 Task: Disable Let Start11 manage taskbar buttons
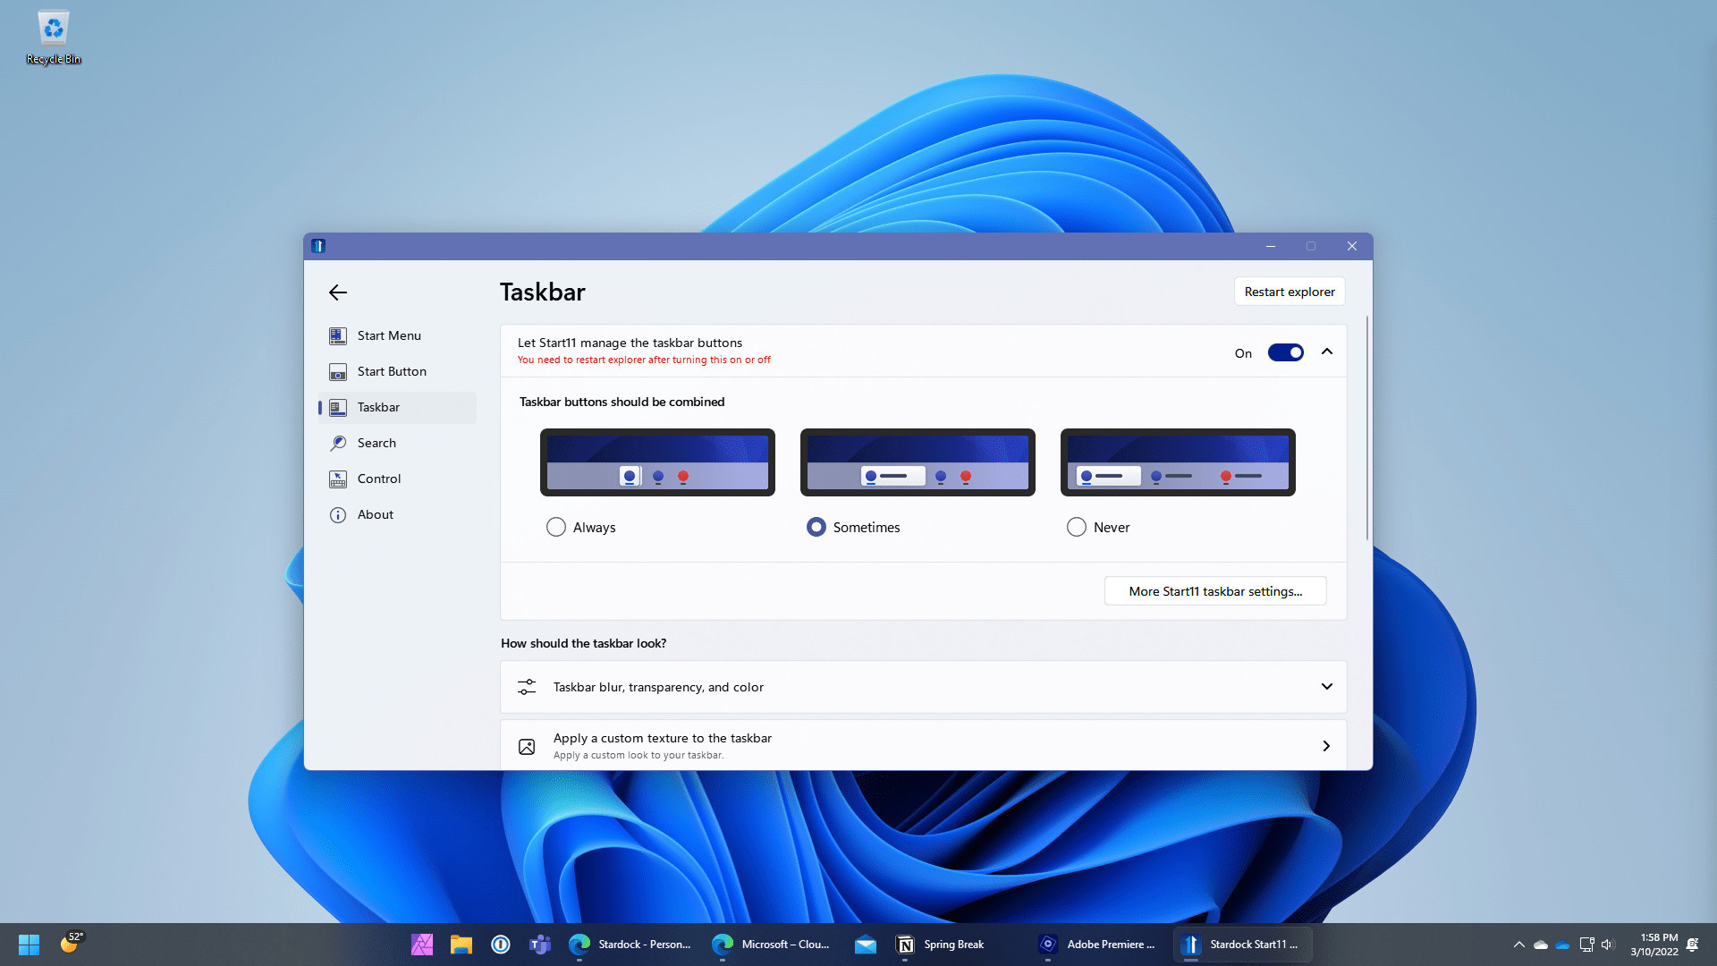[1286, 352]
